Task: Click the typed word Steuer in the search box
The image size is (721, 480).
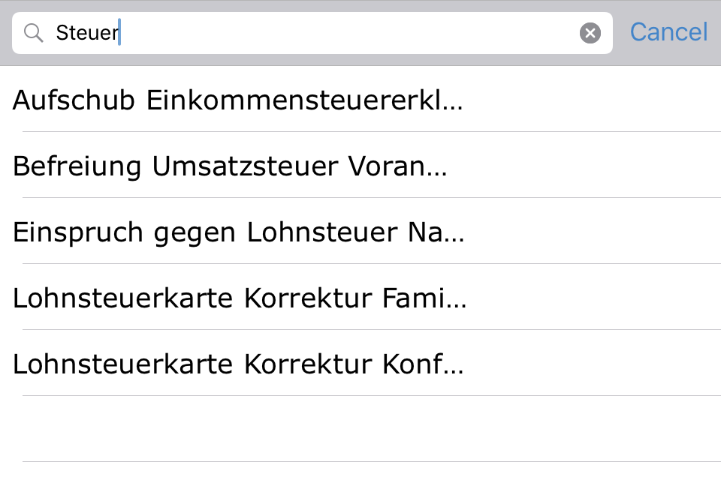Action: click(x=87, y=33)
